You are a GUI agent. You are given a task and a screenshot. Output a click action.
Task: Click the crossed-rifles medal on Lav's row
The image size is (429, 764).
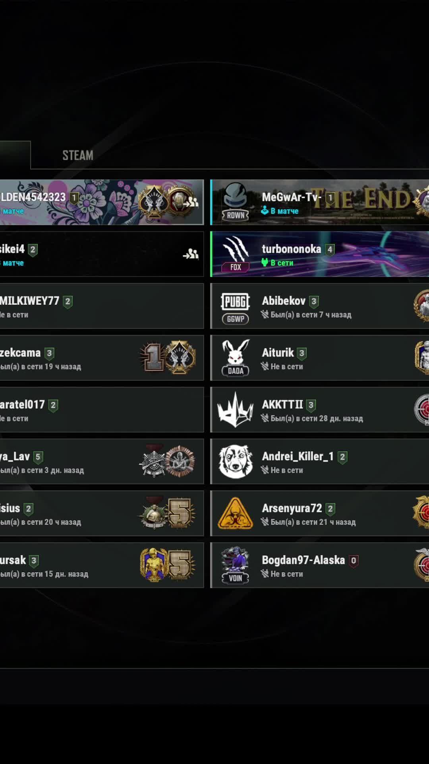pos(154,461)
